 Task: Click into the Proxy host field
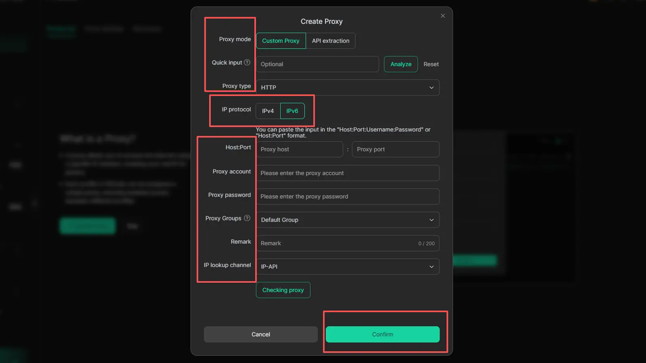click(300, 149)
